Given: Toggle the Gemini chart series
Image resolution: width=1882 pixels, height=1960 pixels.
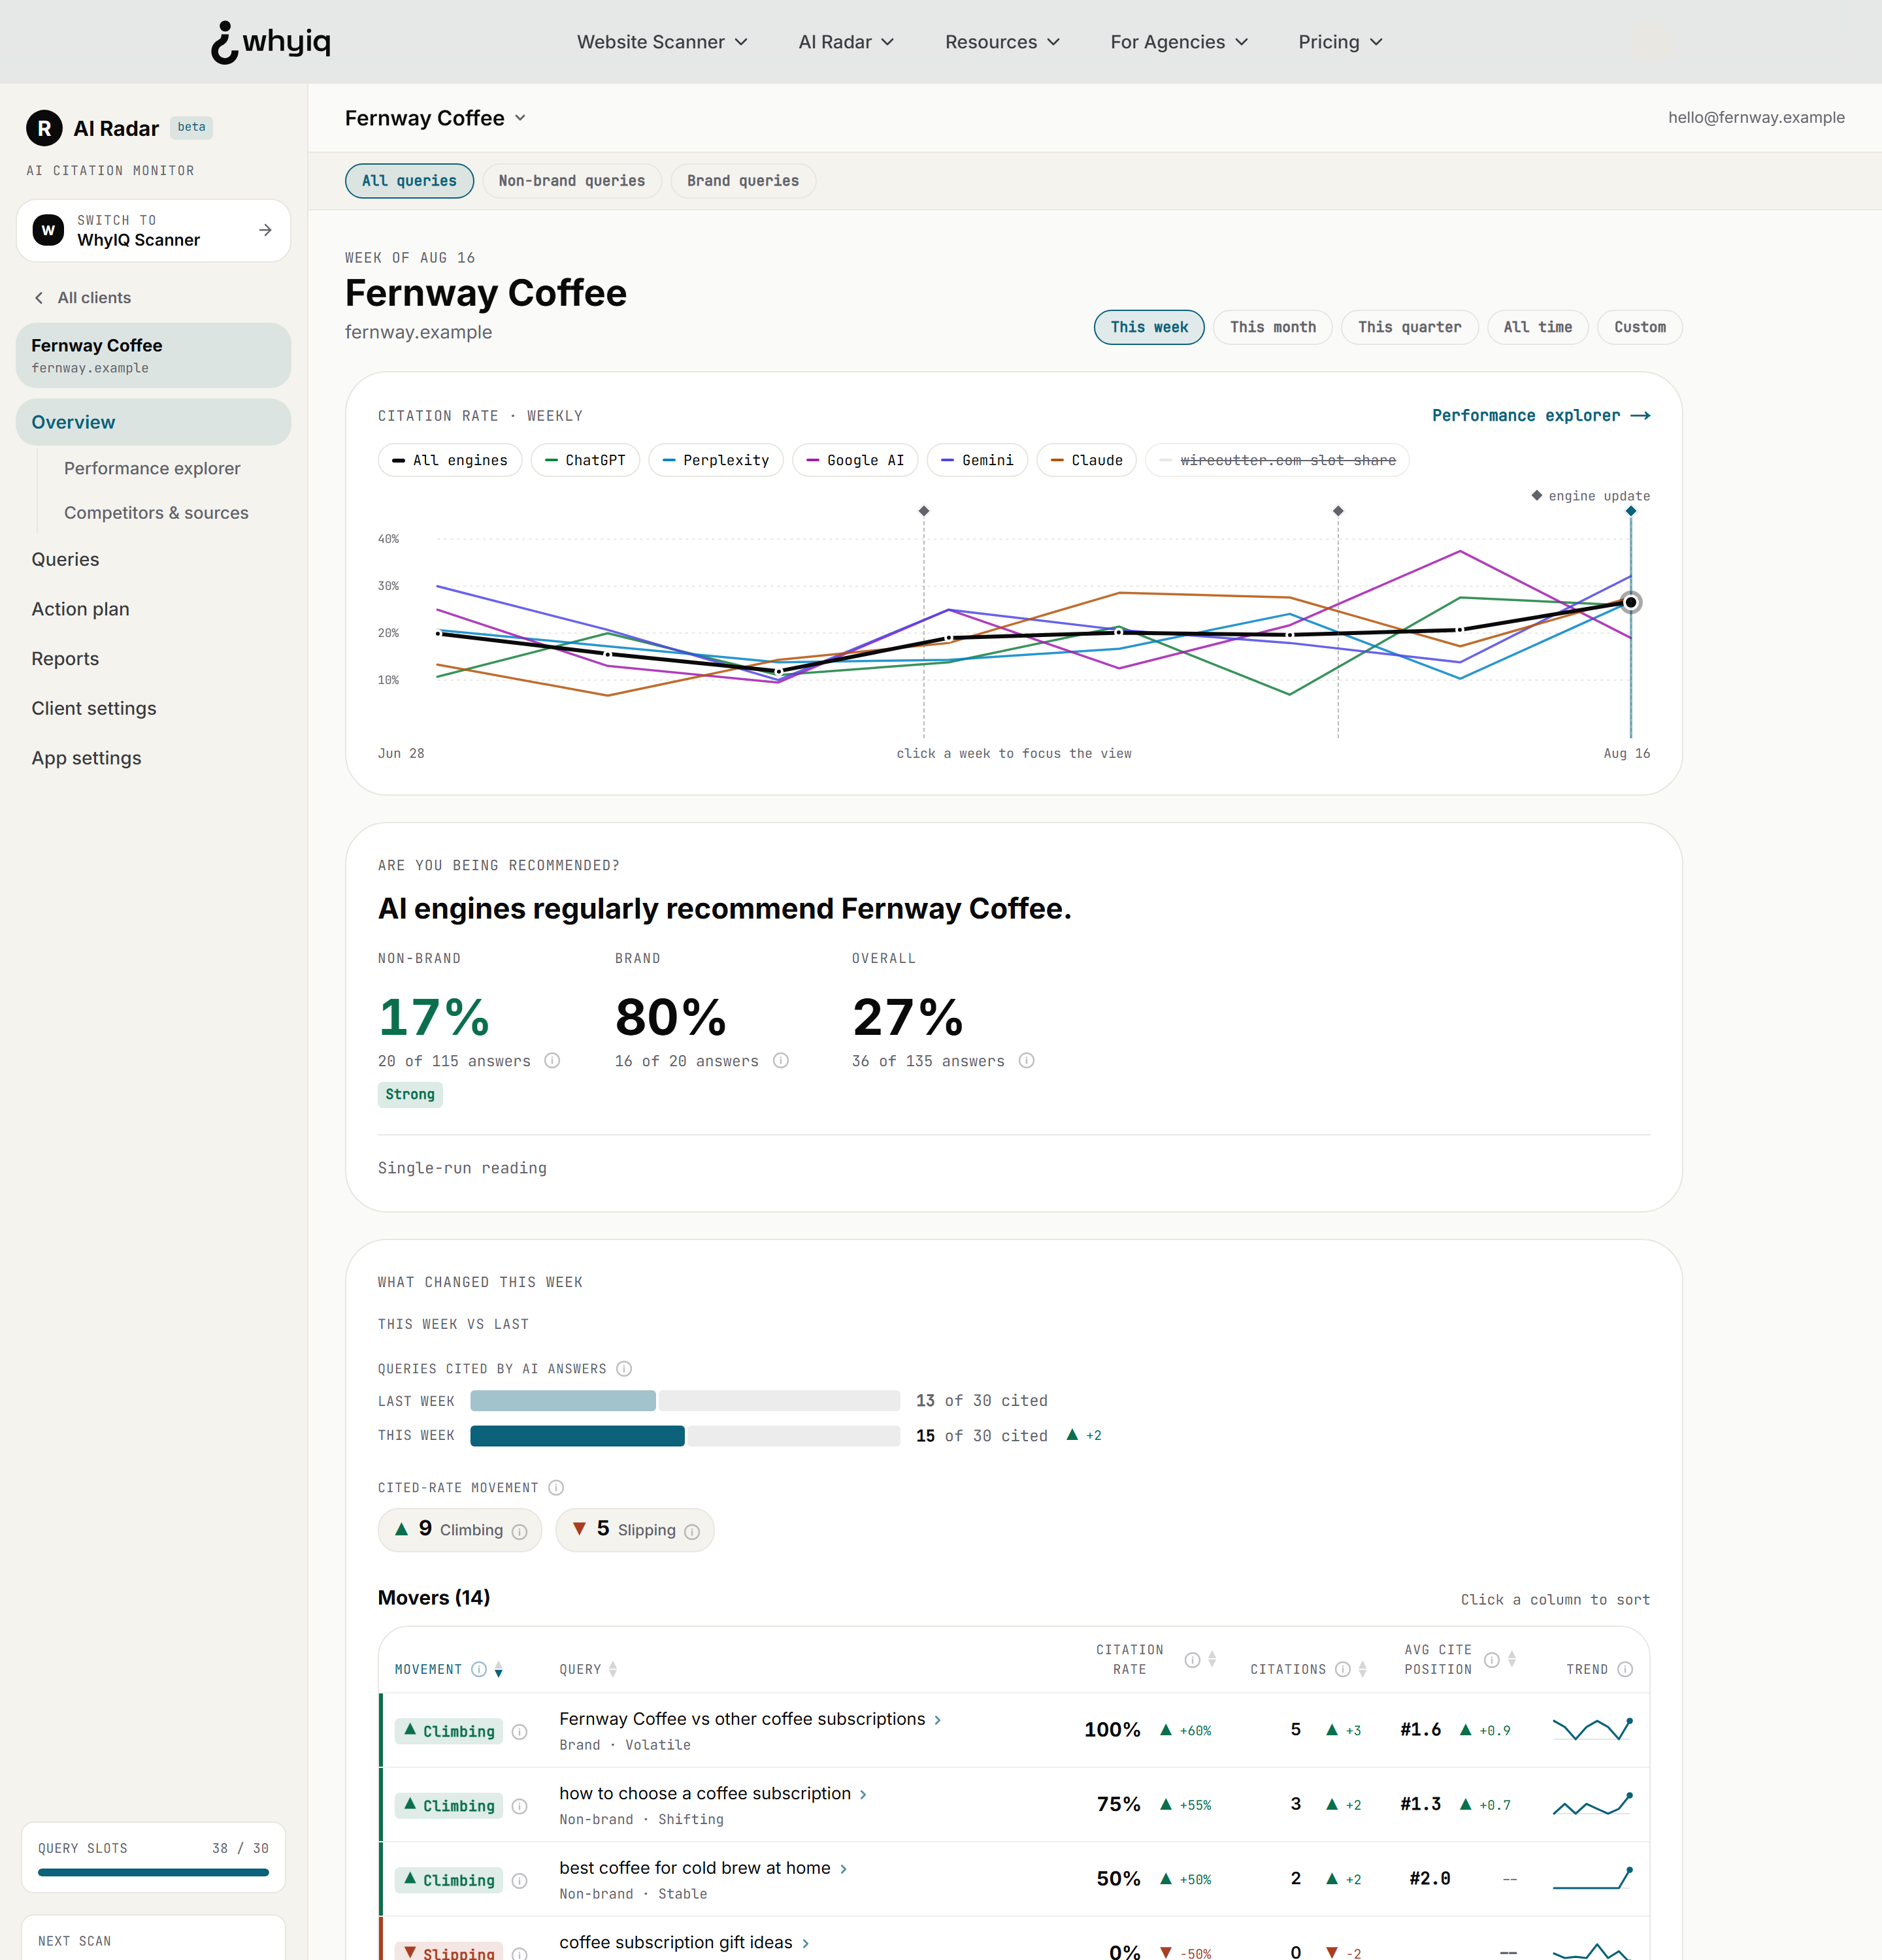Looking at the screenshot, I should tap(977, 460).
